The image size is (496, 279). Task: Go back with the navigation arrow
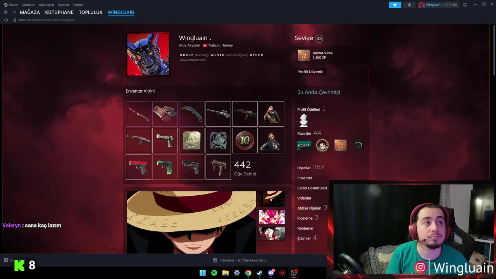coord(6,12)
